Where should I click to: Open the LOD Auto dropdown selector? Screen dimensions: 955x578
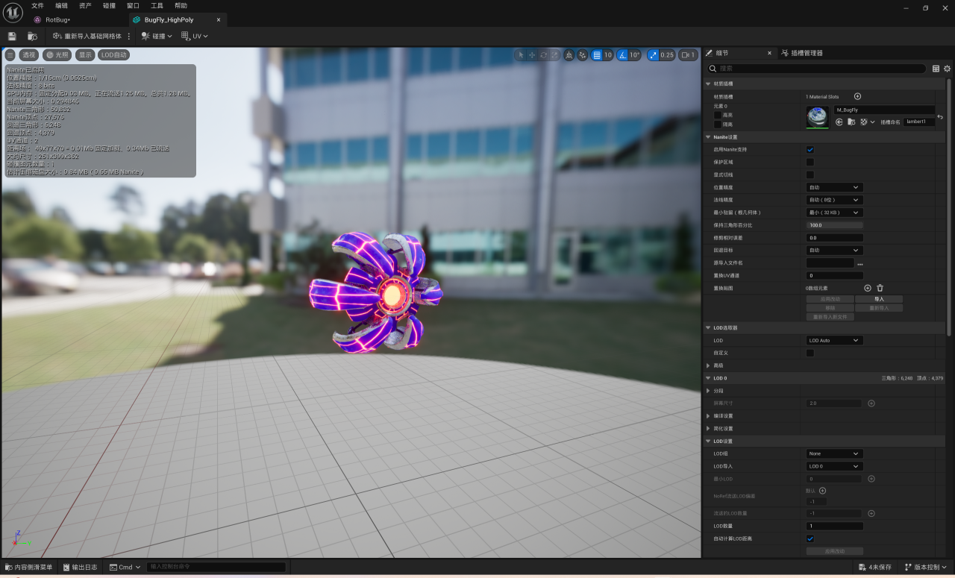(x=834, y=340)
